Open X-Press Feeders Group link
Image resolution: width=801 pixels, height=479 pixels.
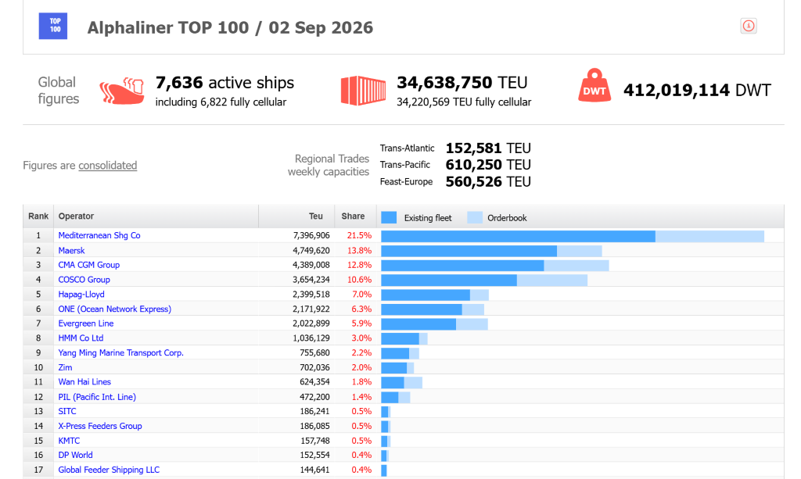pyautogui.click(x=100, y=425)
